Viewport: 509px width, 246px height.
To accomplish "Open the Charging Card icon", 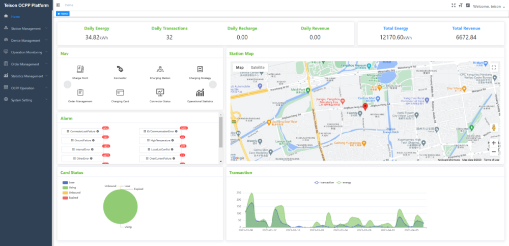I will [120, 93].
